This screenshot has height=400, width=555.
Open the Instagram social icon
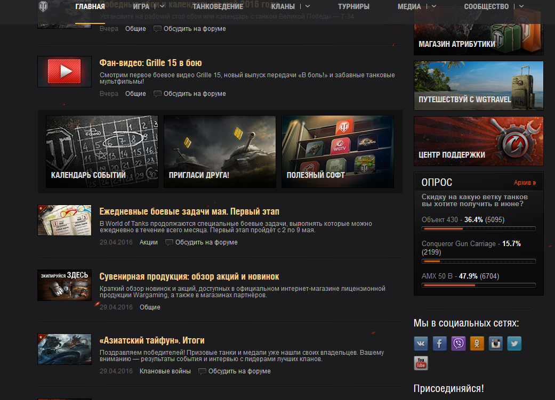click(x=495, y=344)
